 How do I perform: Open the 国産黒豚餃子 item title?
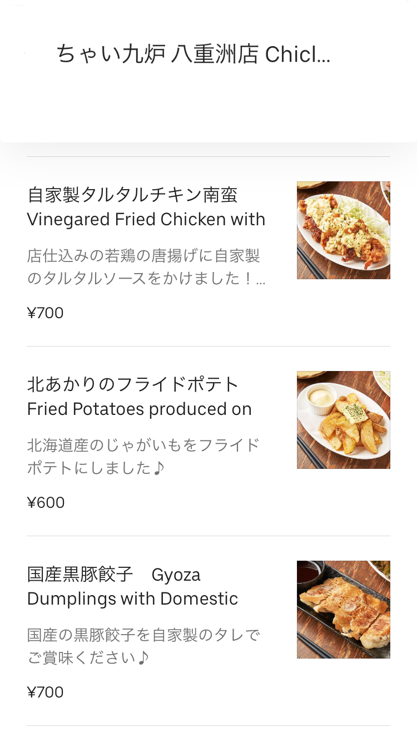pyautogui.click(x=80, y=574)
